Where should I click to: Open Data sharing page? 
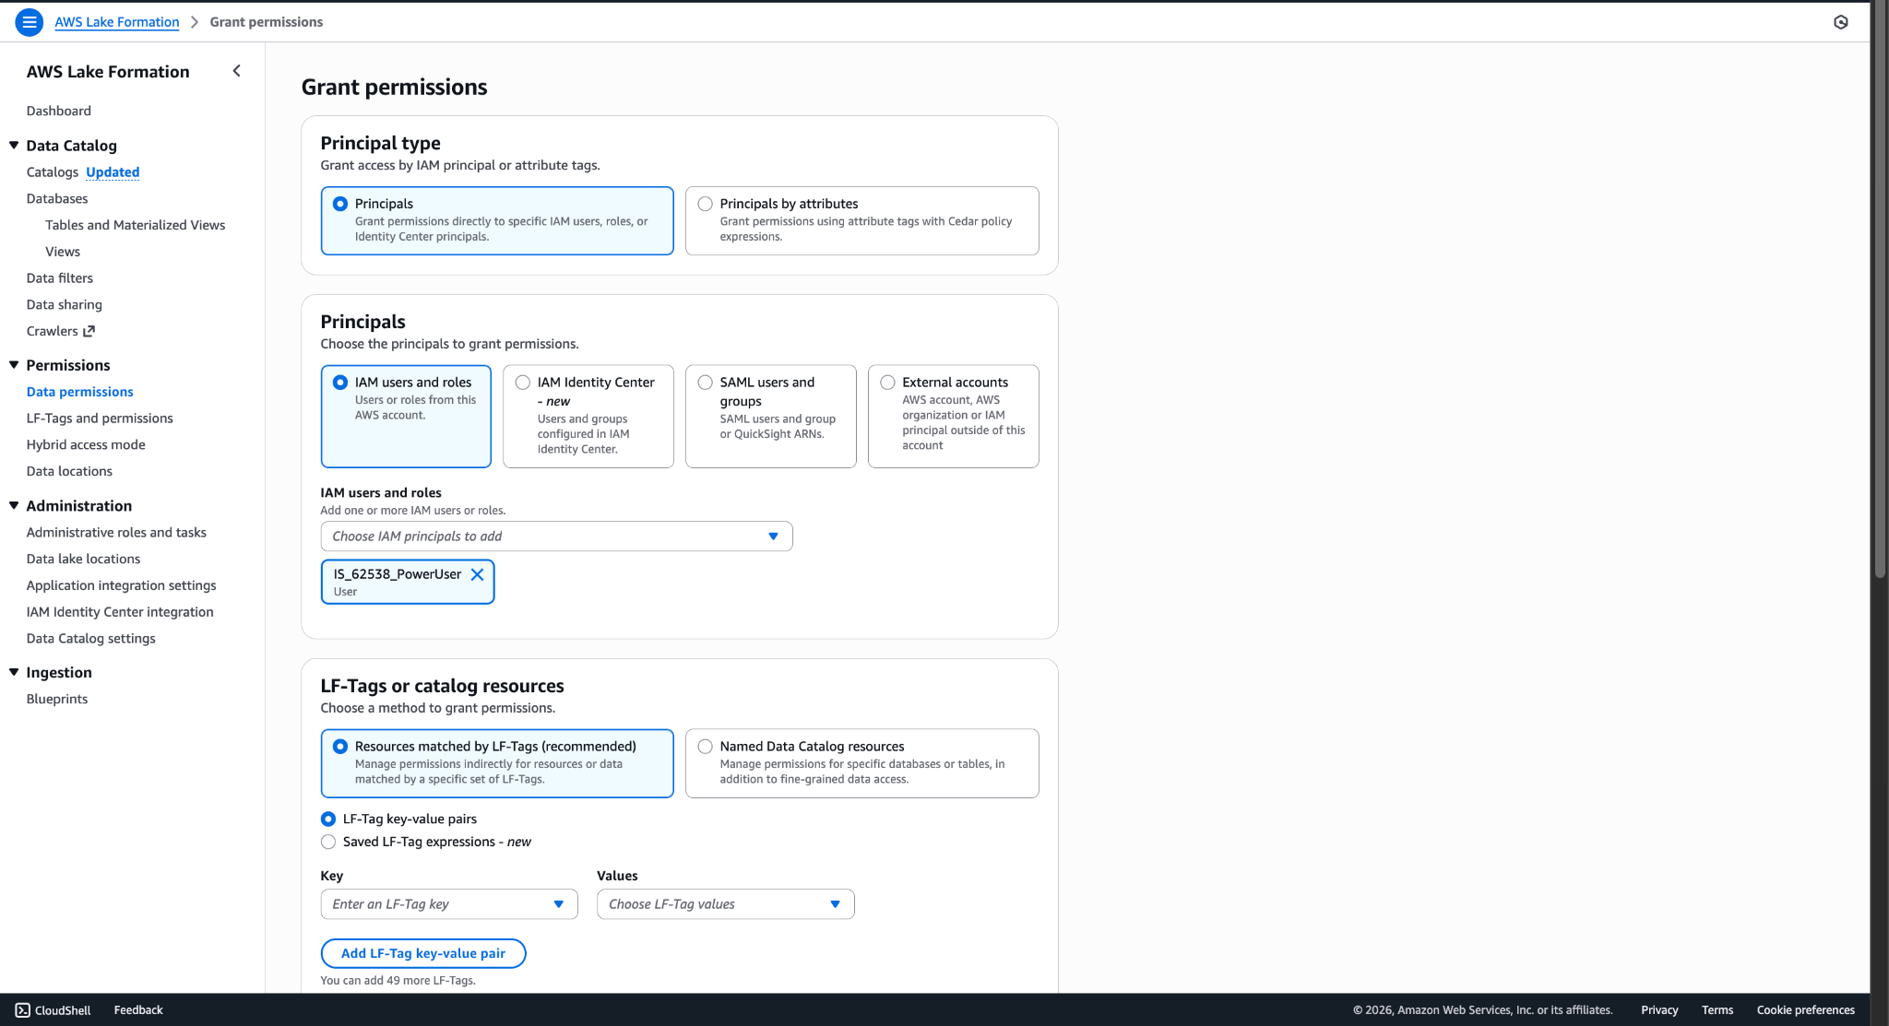point(65,305)
